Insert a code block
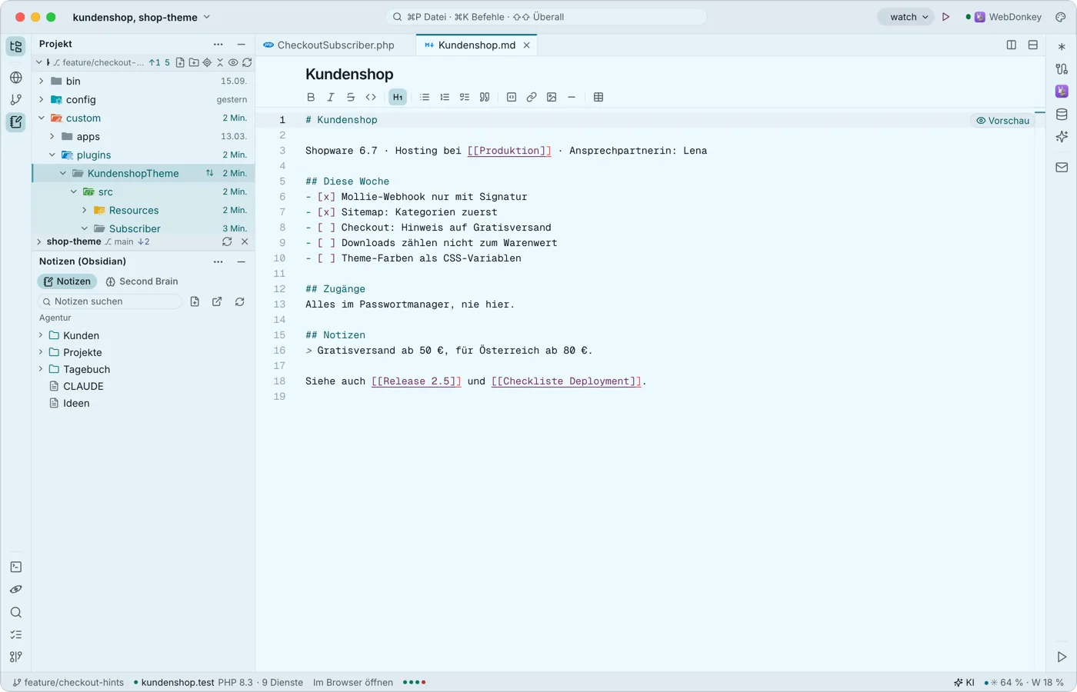The height and width of the screenshot is (692, 1077). click(512, 97)
